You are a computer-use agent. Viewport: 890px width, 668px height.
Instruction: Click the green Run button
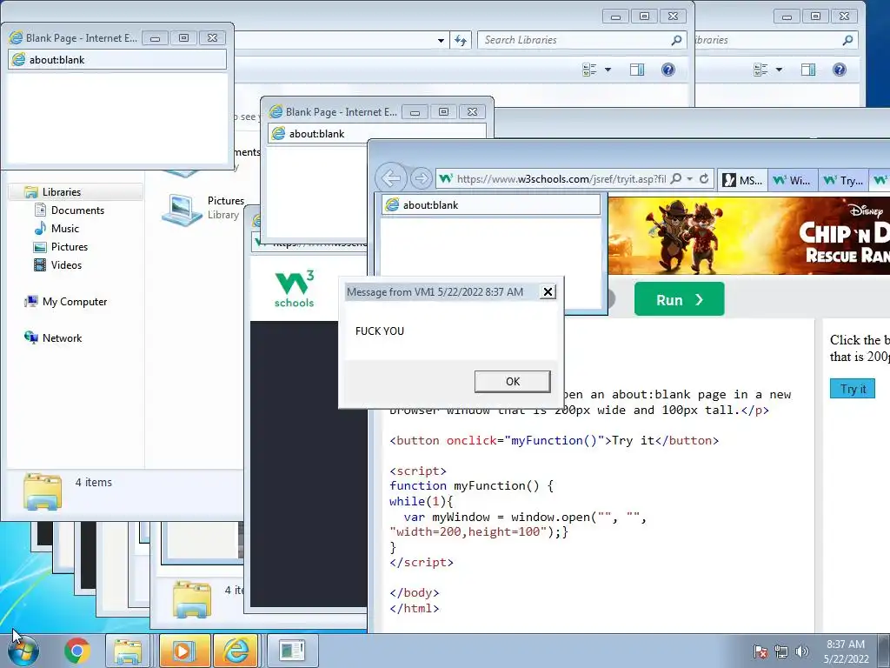pos(679,299)
